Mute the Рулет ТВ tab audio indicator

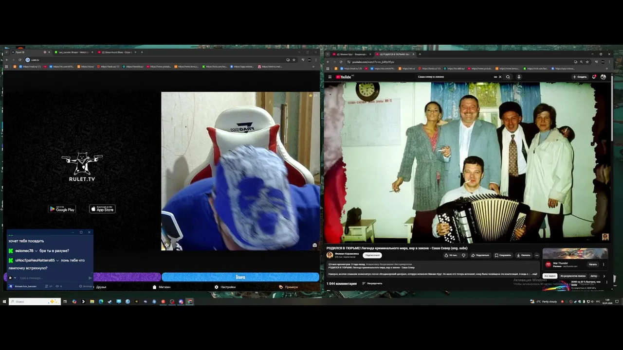[45, 52]
